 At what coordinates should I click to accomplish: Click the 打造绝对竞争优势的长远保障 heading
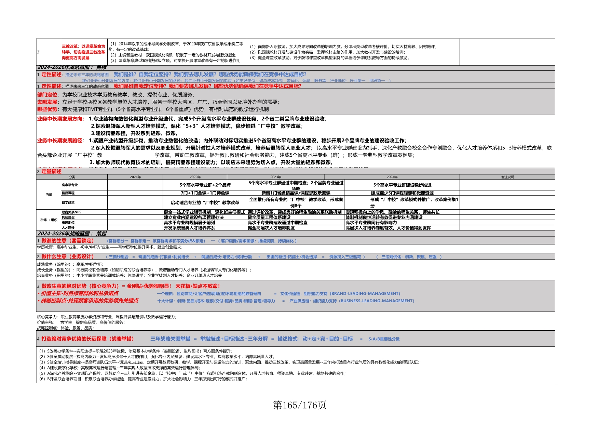pyautogui.click(x=87, y=339)
